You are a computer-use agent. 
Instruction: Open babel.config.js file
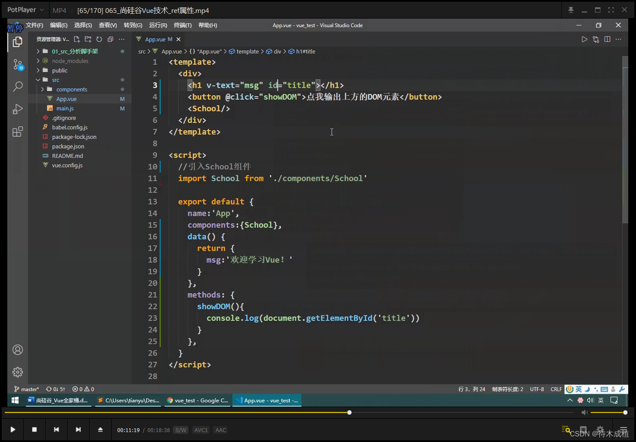tap(80, 127)
